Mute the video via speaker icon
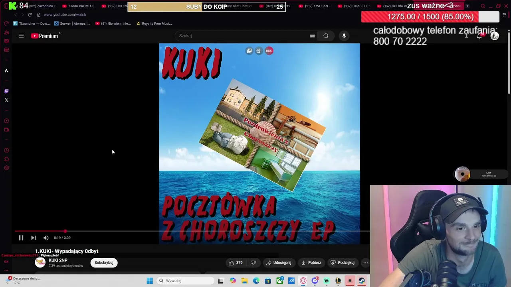This screenshot has width=511, height=287. (46, 238)
